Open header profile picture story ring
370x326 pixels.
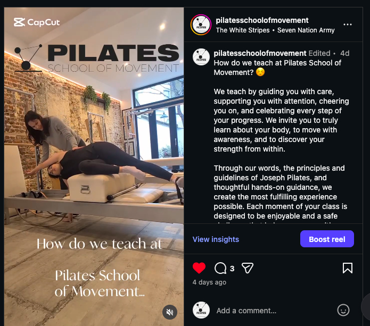pos(201,25)
